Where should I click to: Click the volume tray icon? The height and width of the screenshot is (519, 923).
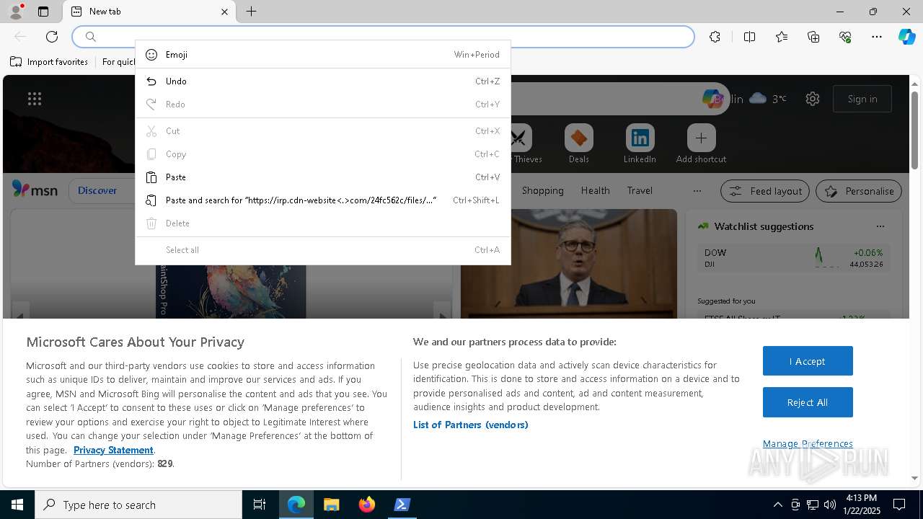click(x=830, y=505)
